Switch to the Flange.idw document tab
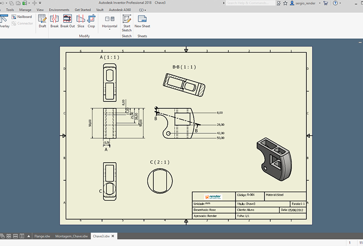This screenshot has width=363, height=246. click(x=42, y=236)
